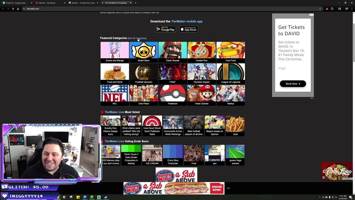This screenshot has width=355, height=200.
Task: Open the Windows notification center
Action: 351,197
